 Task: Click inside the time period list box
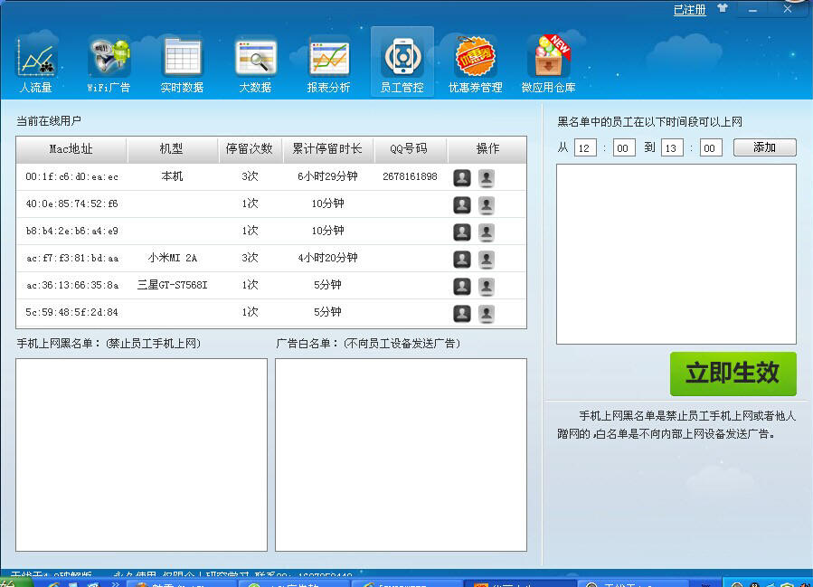[x=676, y=254]
